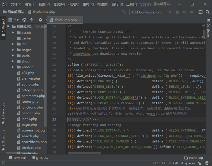Toggle the Database side tab label
This screenshot has width=212, height=166.
tap(209, 30)
